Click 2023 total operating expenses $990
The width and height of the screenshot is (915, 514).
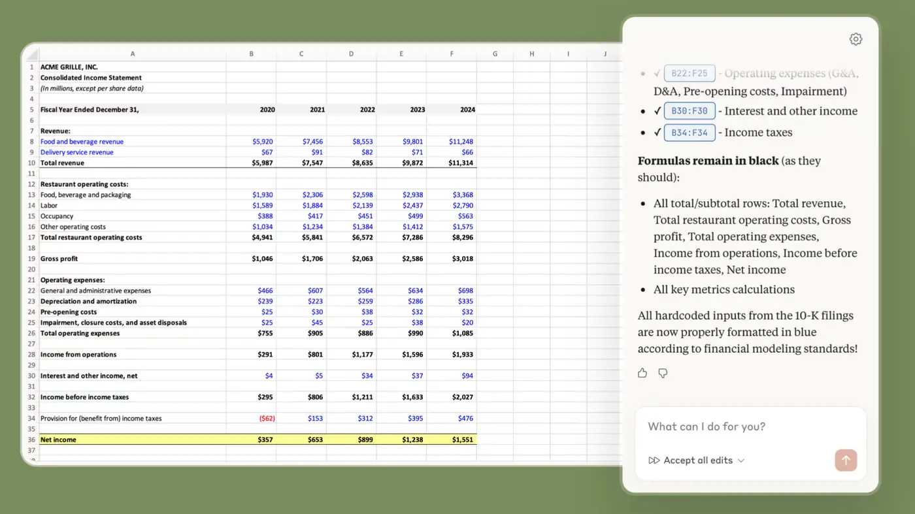(401, 333)
